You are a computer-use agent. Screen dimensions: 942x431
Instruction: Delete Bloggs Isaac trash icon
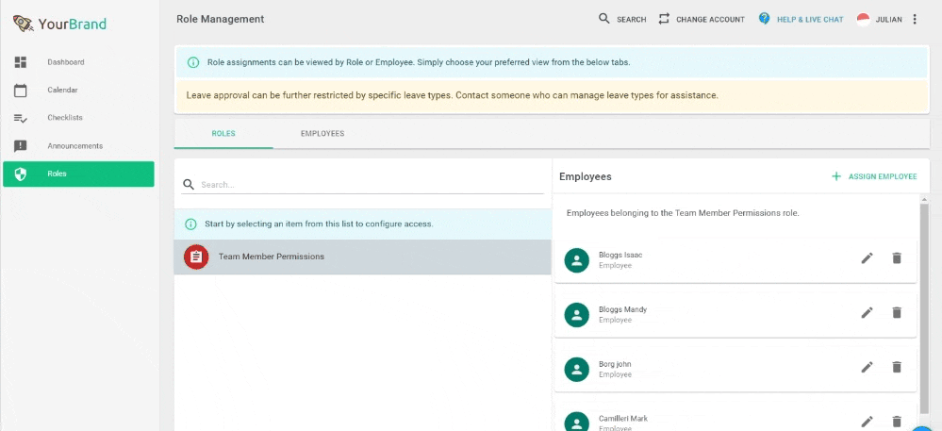pos(897,258)
